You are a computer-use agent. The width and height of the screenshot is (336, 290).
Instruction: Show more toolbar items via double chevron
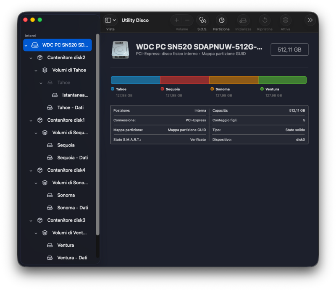pos(310,20)
